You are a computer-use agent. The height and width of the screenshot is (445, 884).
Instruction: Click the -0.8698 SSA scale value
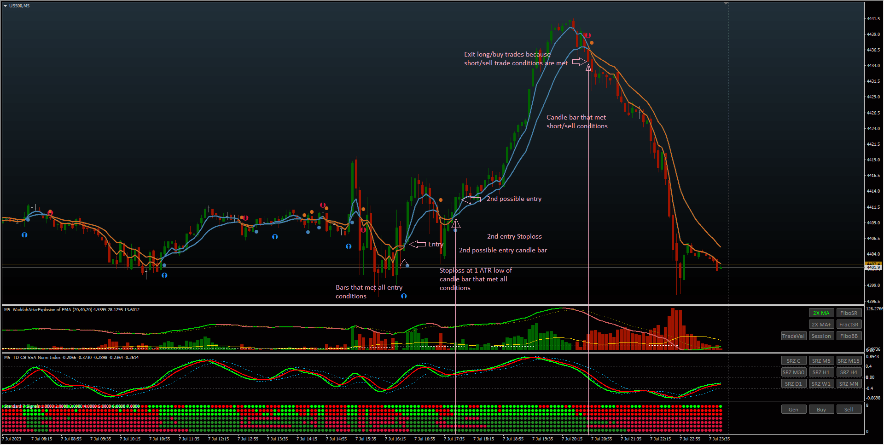click(873, 398)
